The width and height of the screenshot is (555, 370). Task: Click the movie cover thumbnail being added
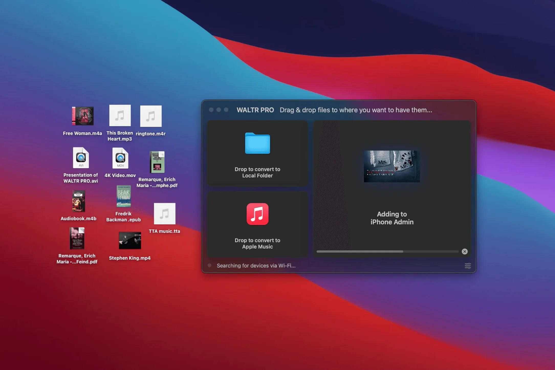click(392, 166)
